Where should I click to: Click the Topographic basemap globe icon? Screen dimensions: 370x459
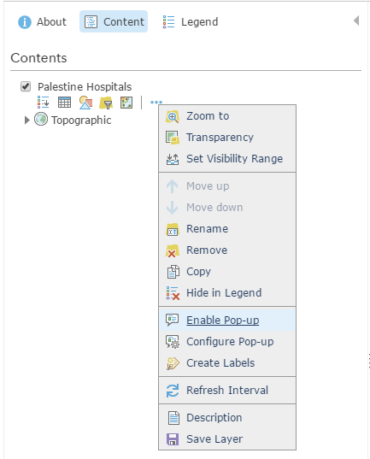coord(41,120)
